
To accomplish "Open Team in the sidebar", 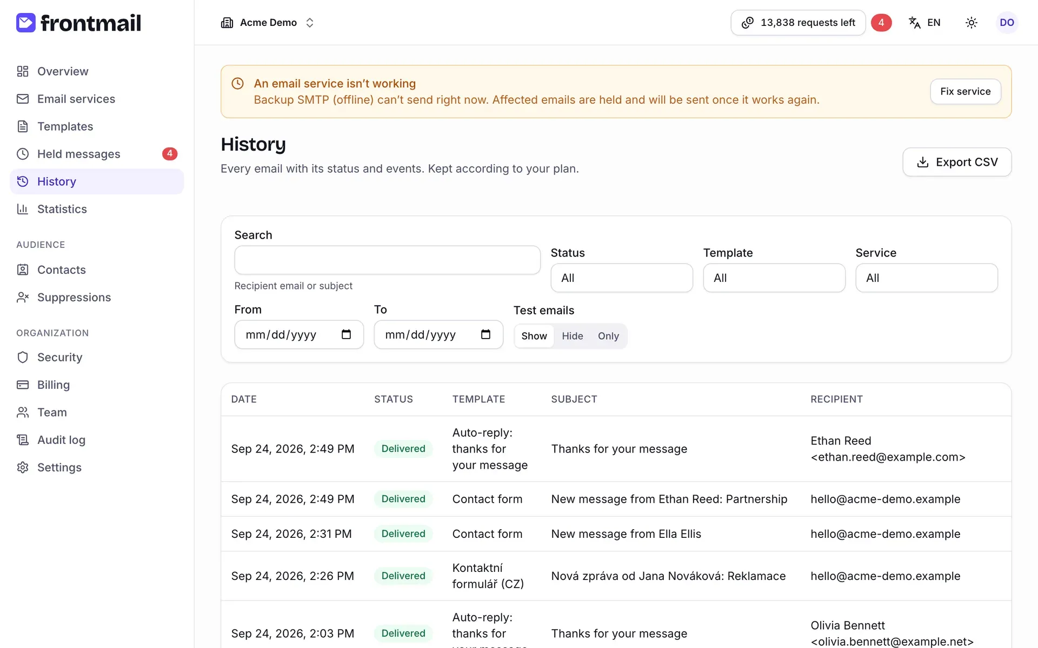I will tap(97, 412).
